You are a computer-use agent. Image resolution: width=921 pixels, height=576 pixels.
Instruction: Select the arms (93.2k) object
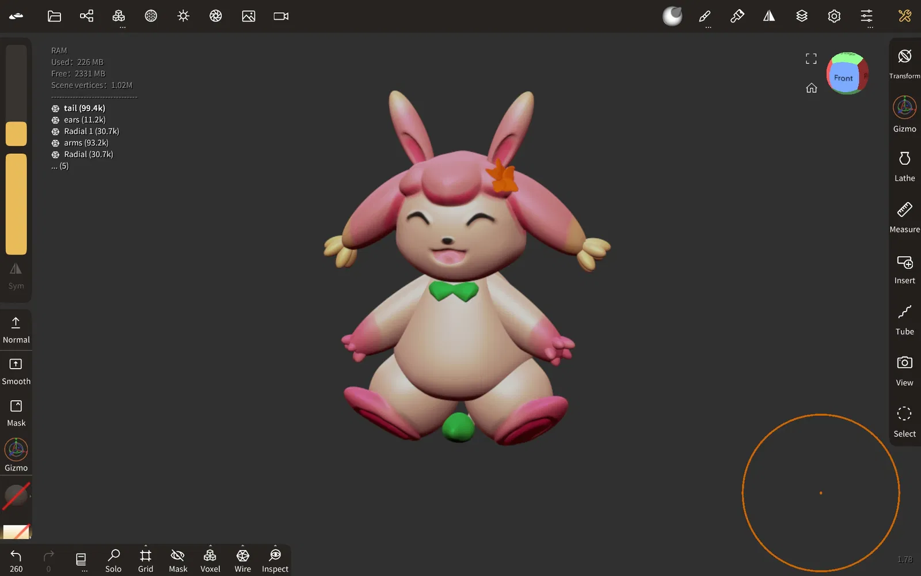[79, 143]
